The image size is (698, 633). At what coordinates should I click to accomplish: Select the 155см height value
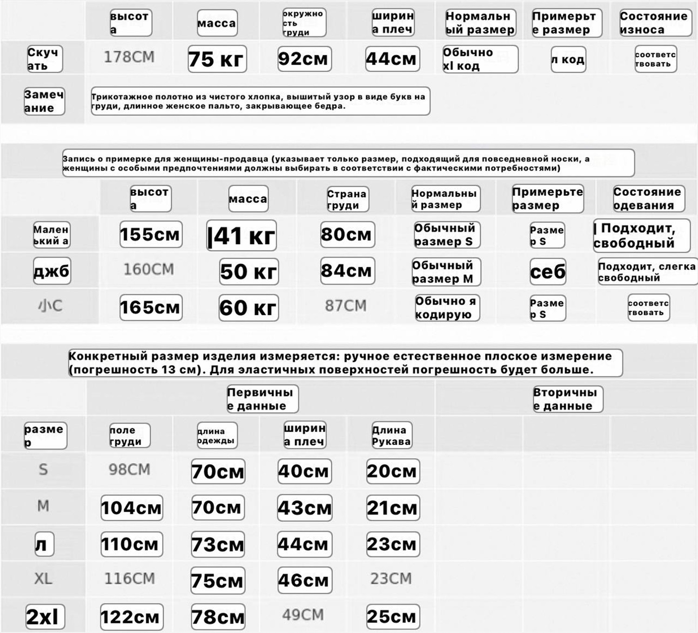coord(151,234)
